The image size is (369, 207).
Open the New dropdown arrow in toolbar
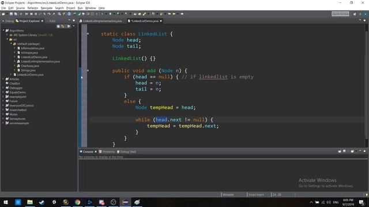[x=7, y=14]
